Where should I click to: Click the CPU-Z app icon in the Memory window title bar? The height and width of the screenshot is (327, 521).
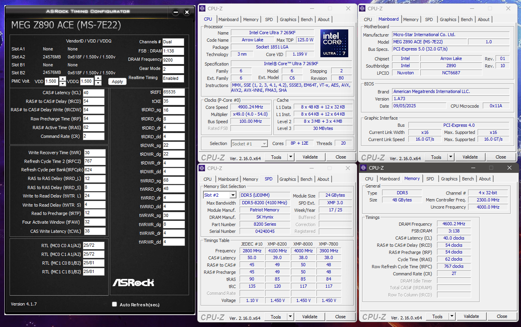point(363,168)
